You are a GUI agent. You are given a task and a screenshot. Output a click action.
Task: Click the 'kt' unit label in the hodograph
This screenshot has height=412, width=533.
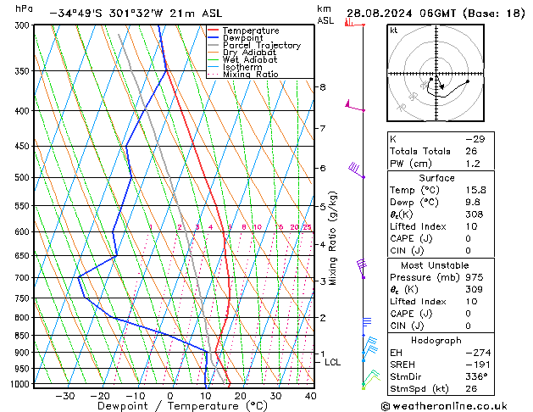pyautogui.click(x=394, y=31)
